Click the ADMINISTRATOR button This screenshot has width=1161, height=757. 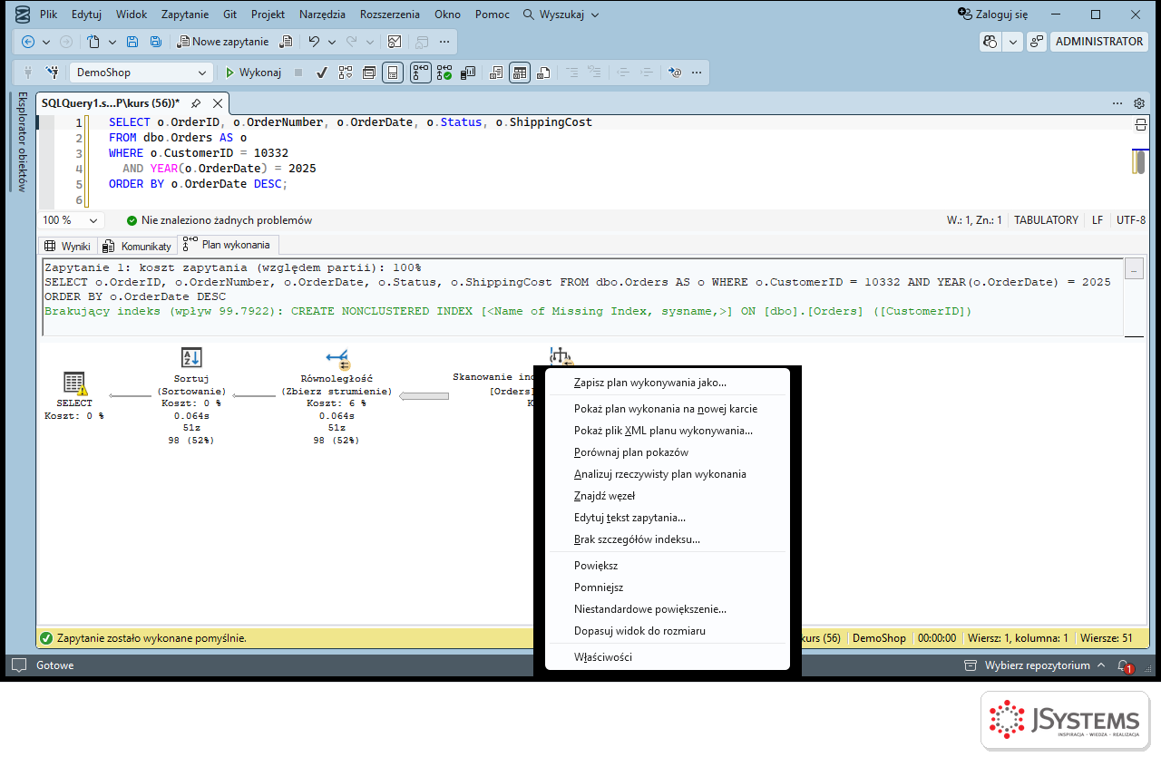pos(1099,42)
